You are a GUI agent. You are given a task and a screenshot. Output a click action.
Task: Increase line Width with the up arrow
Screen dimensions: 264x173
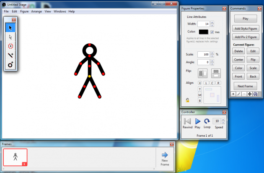(x=212, y=22)
